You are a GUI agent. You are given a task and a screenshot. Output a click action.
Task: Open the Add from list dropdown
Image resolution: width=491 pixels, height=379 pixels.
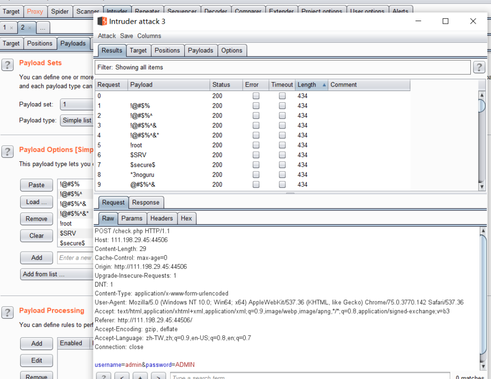click(56, 274)
